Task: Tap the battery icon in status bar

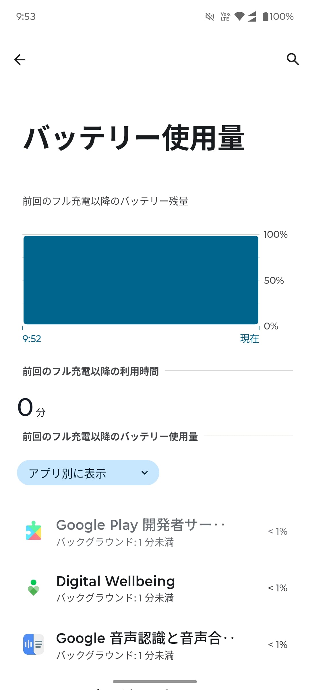Action: [266, 16]
